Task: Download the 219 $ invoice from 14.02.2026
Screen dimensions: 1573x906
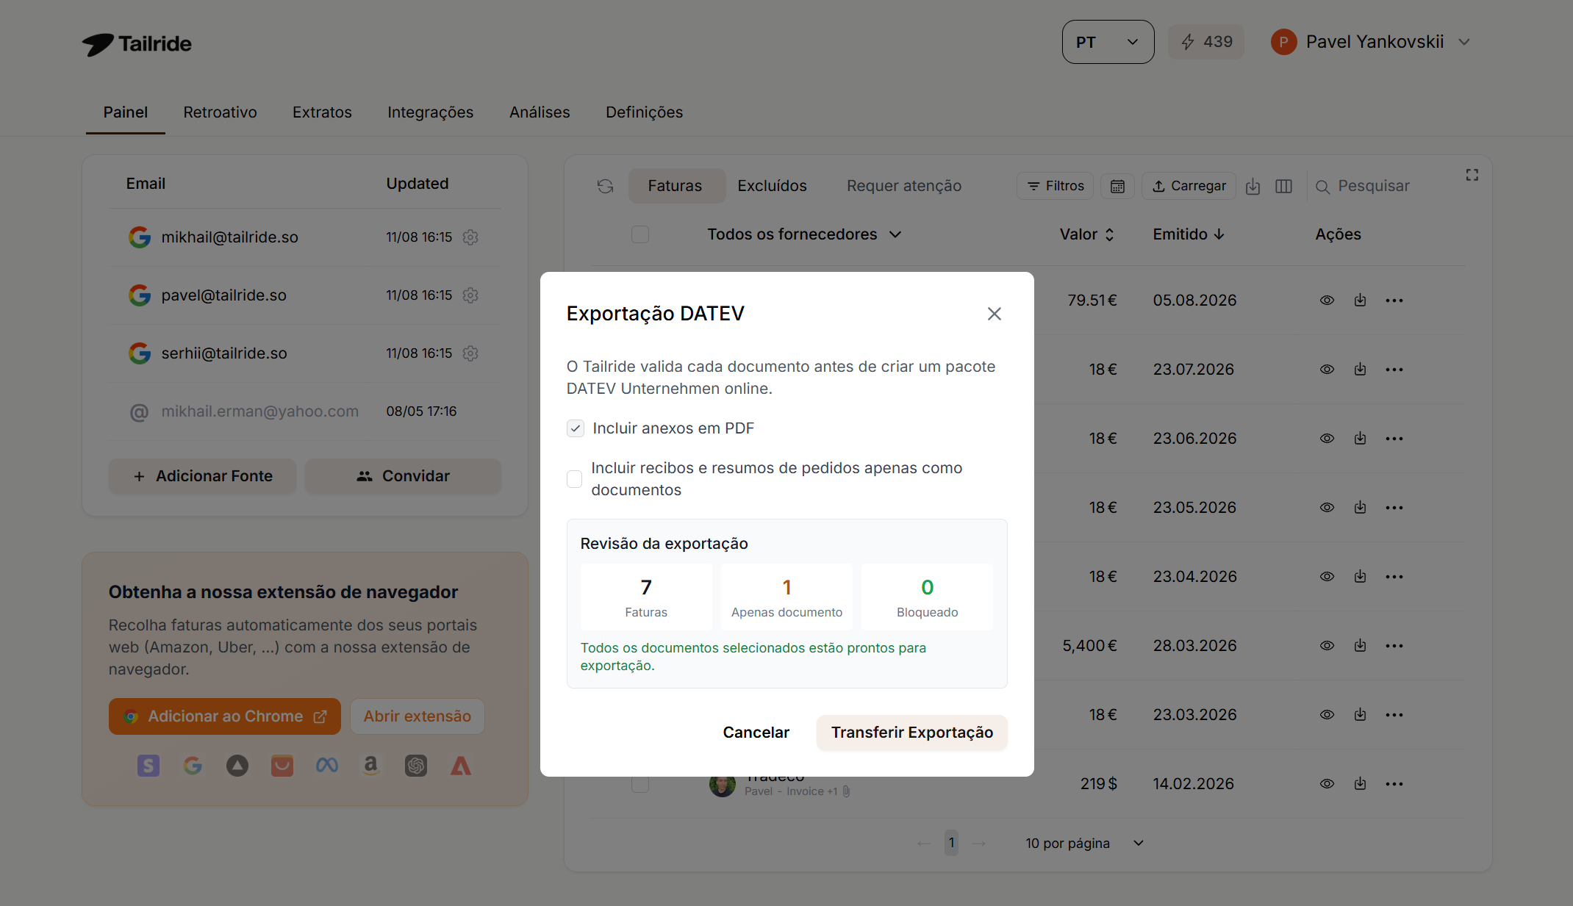Action: [1361, 784]
